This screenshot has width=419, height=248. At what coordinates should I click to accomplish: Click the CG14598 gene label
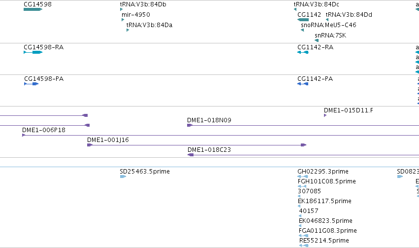(37, 4)
